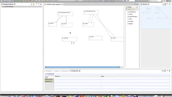172x97 pixels.
Task: Select the customer region node
Action: point(69,39)
